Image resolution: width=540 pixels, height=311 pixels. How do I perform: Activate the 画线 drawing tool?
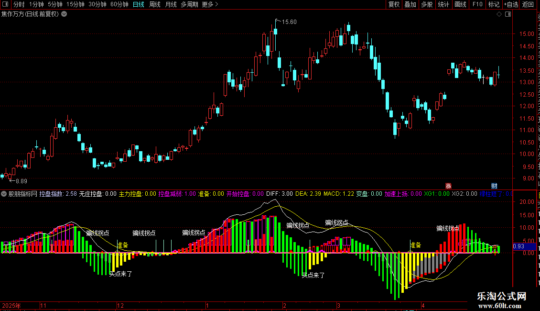pyautogui.click(x=460, y=4)
